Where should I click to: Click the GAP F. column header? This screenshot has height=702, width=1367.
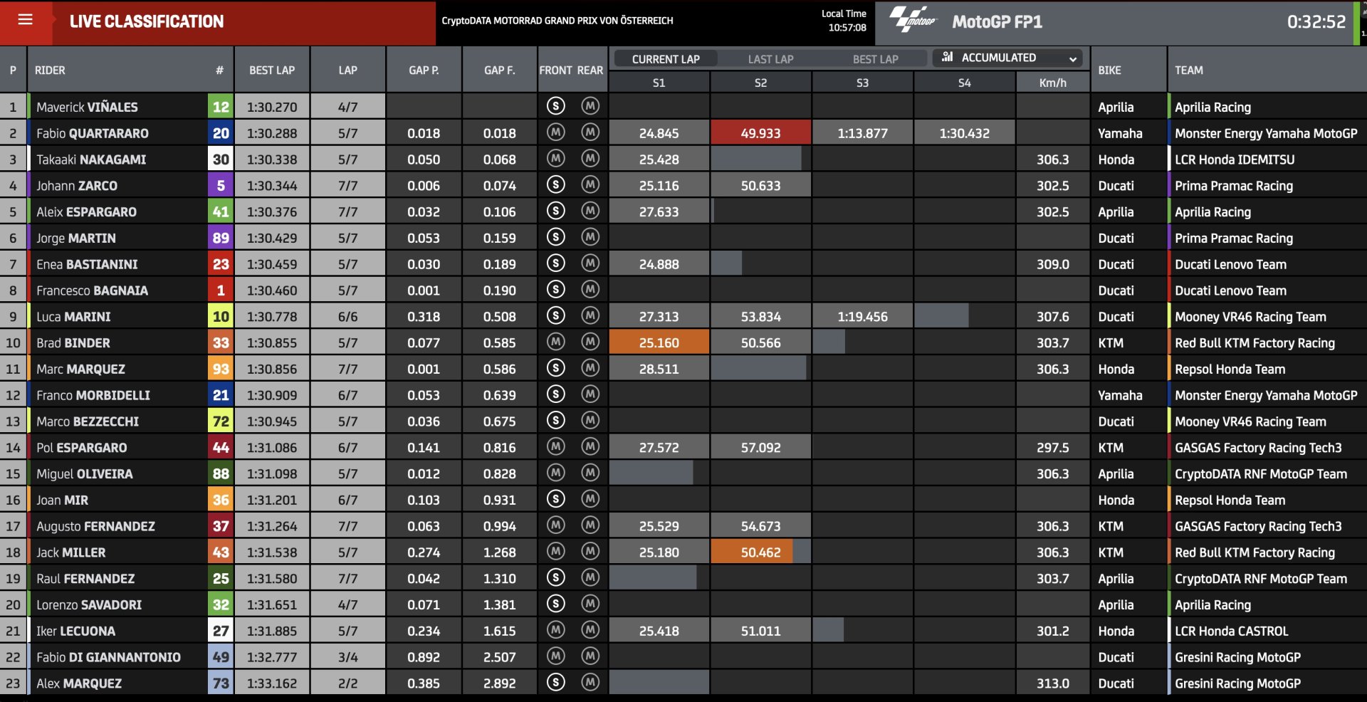[x=500, y=70]
